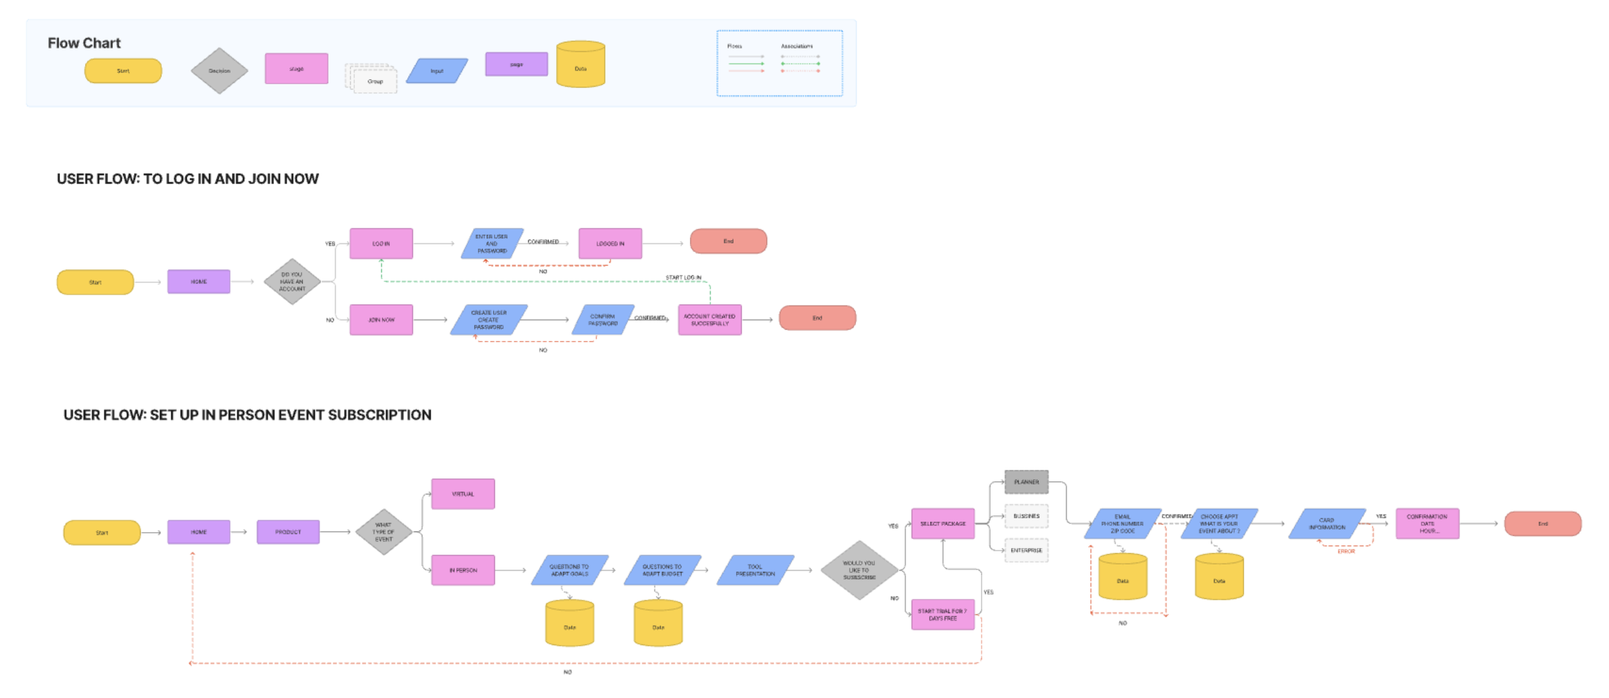Select the SELECT PACKAGE stage box
Viewport: 1609px width, 698px height.
tap(942, 524)
